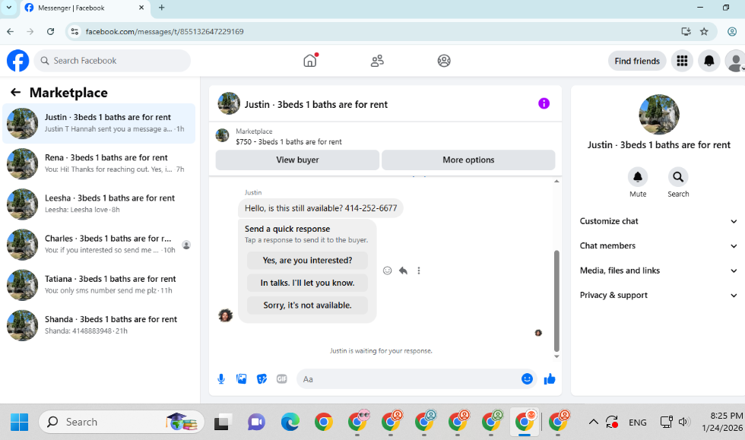
Task: Focus the Search Facebook field
Action: coord(113,61)
